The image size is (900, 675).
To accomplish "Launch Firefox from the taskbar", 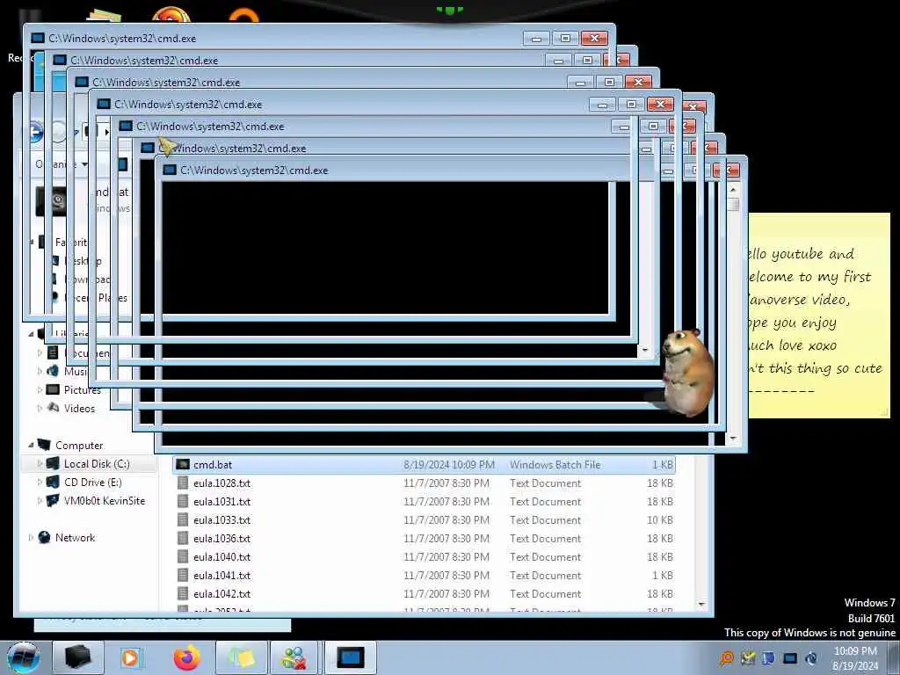I will pyautogui.click(x=187, y=657).
